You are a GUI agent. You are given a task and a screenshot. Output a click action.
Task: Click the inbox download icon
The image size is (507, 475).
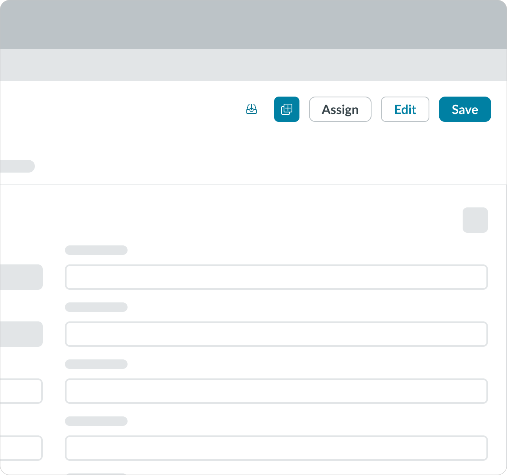tap(252, 109)
